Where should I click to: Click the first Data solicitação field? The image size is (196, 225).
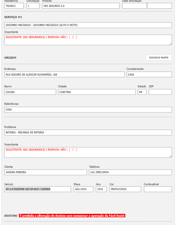(134, 6)
